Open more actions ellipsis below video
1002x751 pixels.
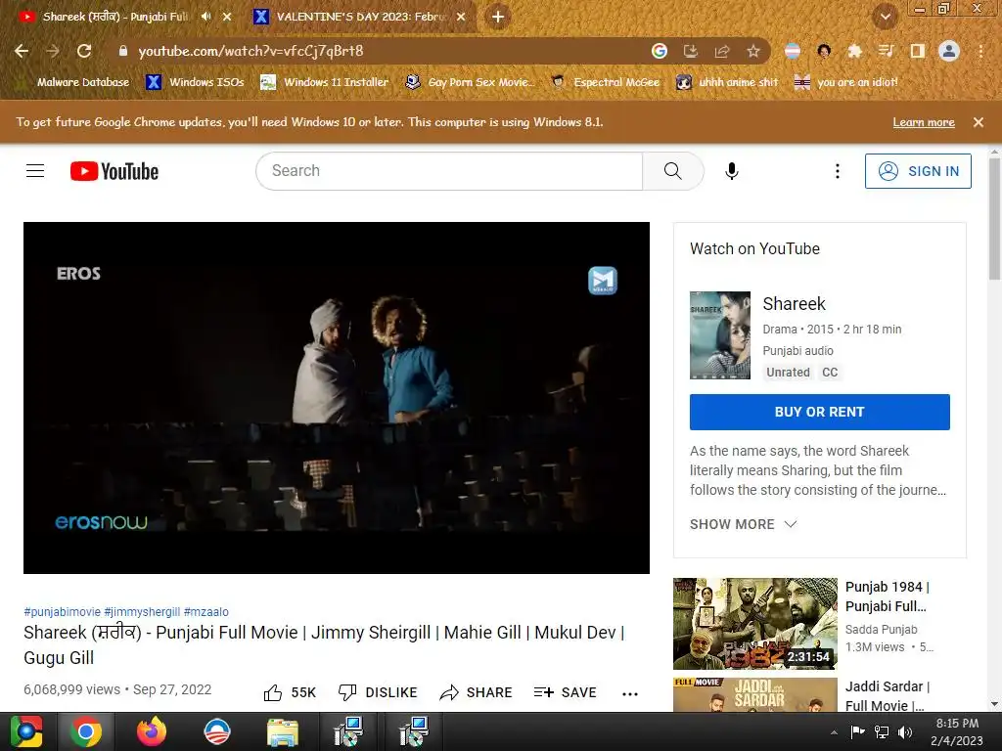click(629, 693)
